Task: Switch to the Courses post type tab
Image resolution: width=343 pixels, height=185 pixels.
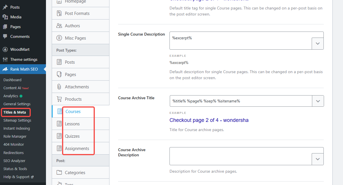Action: click(73, 112)
